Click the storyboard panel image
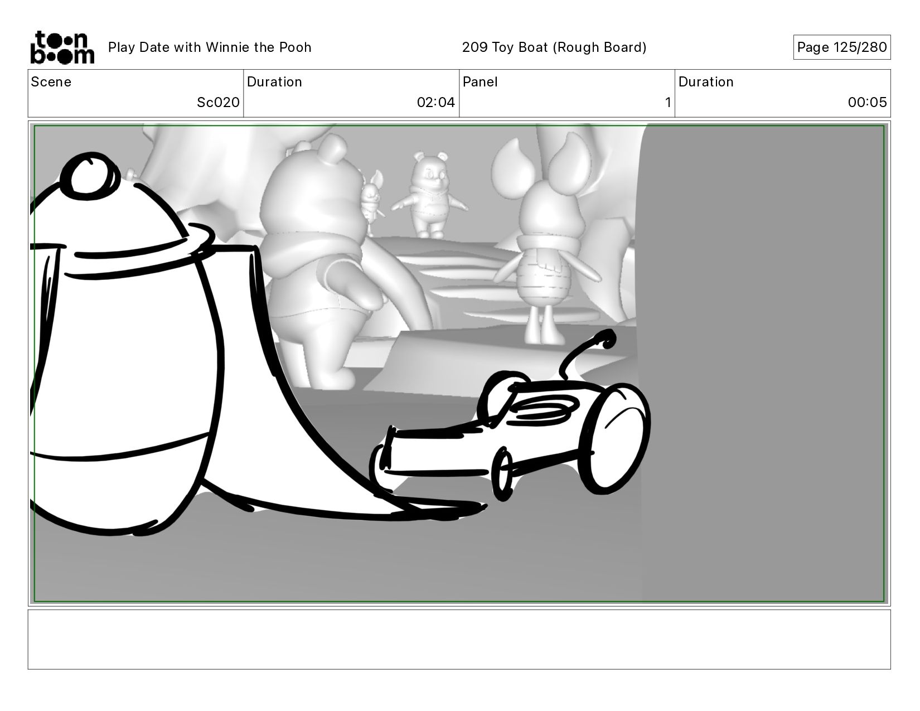Image resolution: width=920 pixels, height=711 pixels. (459, 364)
